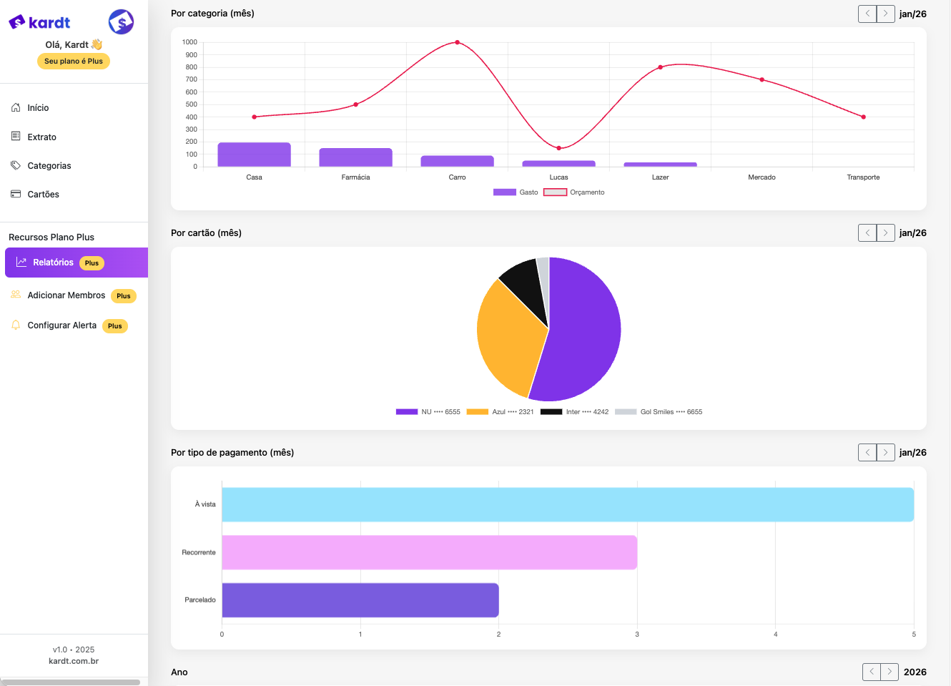Click the Azul 2321 legend color swatch
The image size is (951, 686).
[477, 412]
